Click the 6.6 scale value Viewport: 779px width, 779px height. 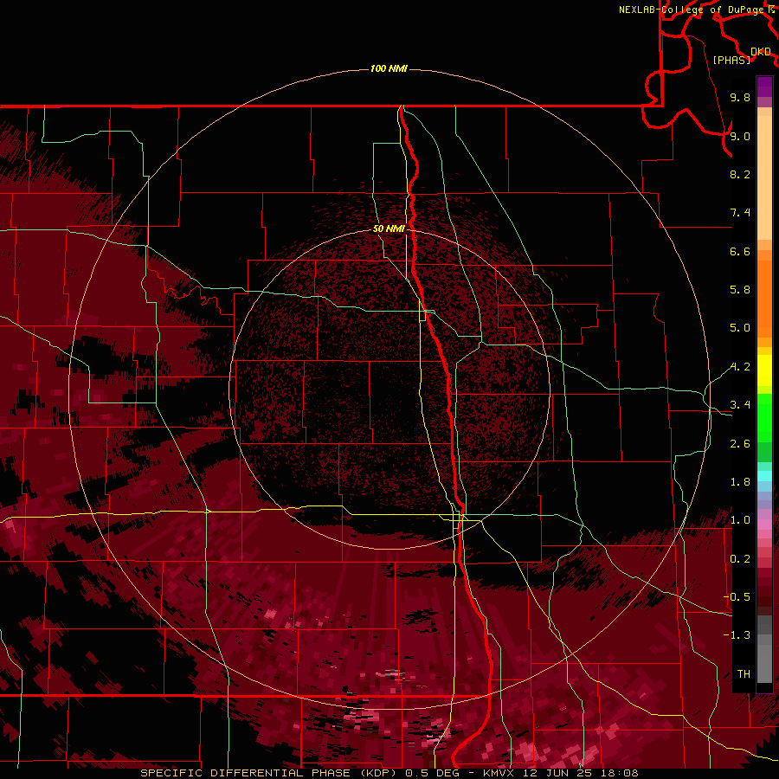tap(740, 251)
